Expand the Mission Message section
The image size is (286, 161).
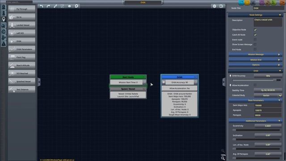[x=256, y=55]
